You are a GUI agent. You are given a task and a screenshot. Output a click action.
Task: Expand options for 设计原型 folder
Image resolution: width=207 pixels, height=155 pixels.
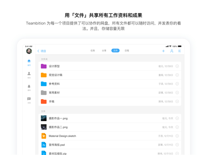click(x=177, y=66)
